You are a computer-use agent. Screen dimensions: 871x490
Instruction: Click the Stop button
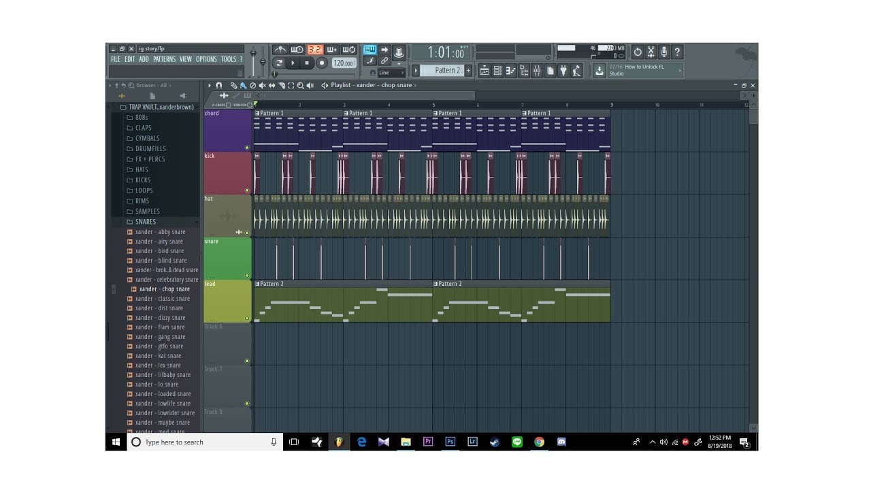307,63
